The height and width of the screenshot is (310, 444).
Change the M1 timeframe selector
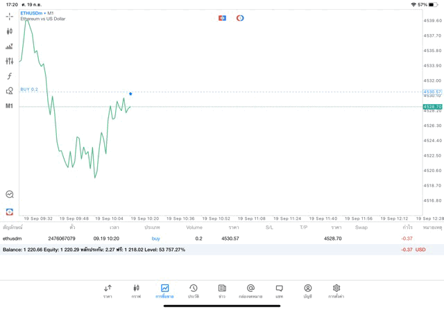[x=9, y=106]
